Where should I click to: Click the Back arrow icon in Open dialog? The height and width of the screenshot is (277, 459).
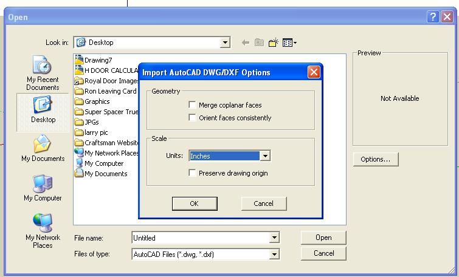(246, 43)
